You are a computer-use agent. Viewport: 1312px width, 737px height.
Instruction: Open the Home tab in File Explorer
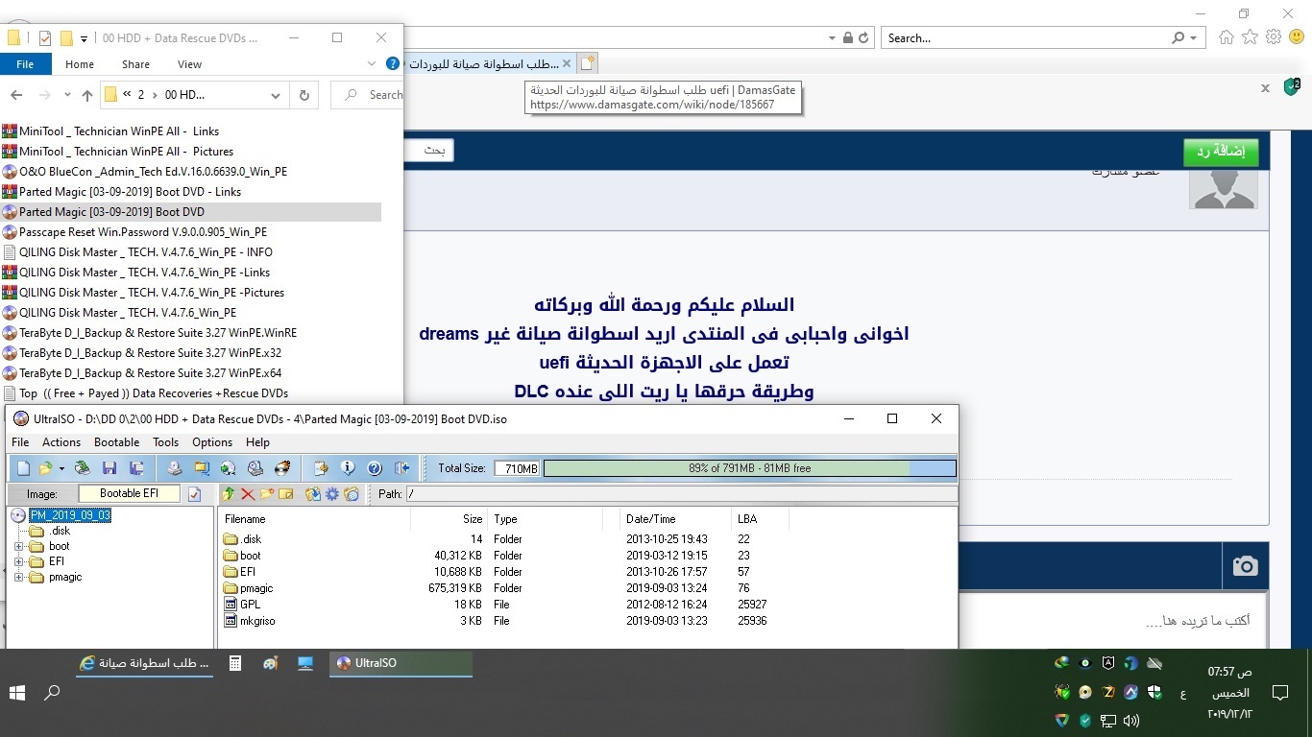pos(80,64)
